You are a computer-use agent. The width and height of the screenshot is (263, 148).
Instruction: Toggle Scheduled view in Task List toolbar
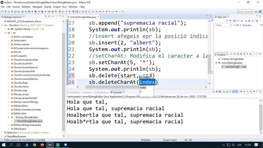click(238, 21)
